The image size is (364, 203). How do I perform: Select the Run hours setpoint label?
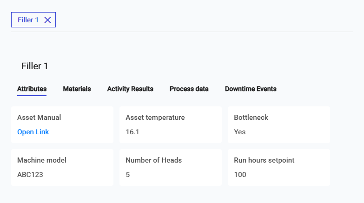coord(264,160)
